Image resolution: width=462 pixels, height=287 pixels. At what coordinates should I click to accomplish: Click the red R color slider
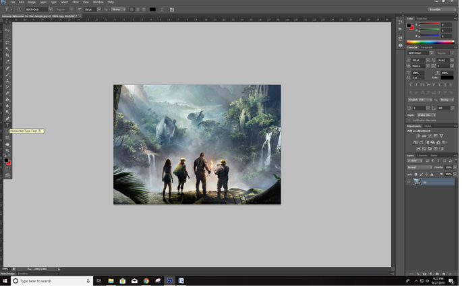(430, 24)
